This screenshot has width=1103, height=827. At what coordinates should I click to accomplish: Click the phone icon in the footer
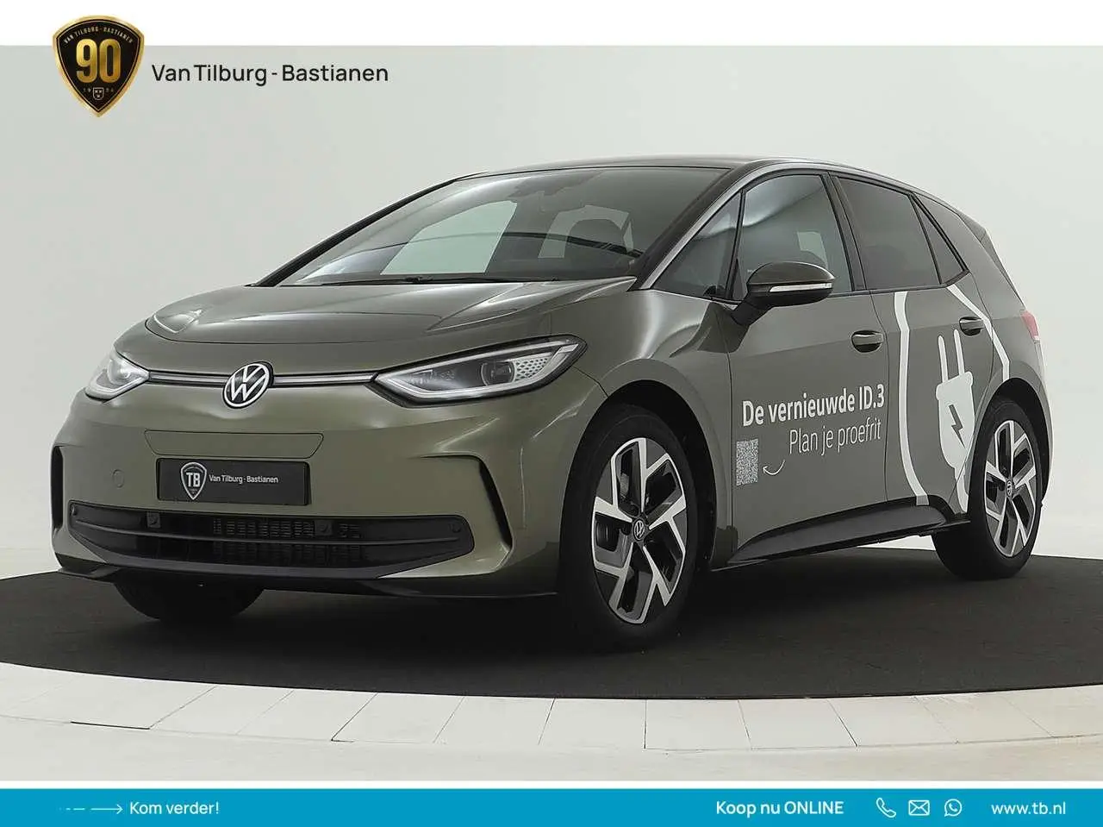886,808
